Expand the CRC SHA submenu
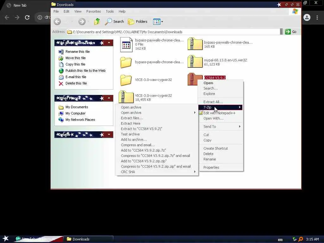This screenshot has height=243, width=324. coord(157,172)
